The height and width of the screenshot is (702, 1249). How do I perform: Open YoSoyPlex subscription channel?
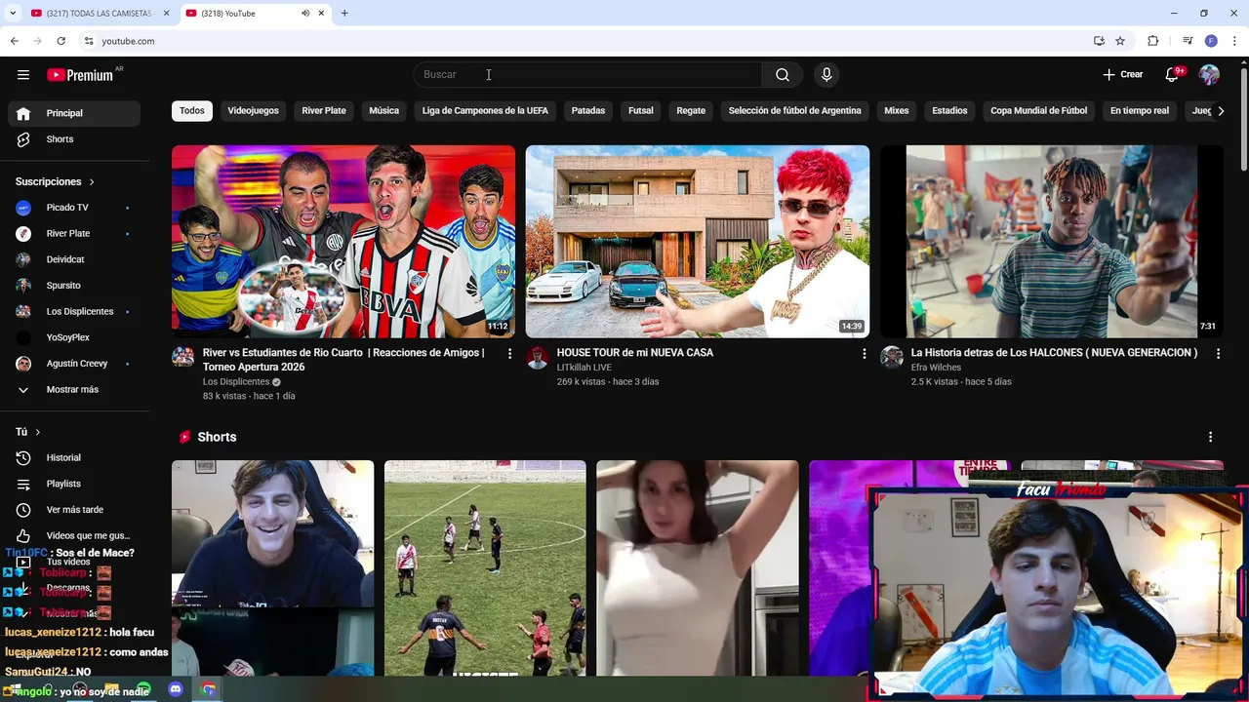[74, 337]
